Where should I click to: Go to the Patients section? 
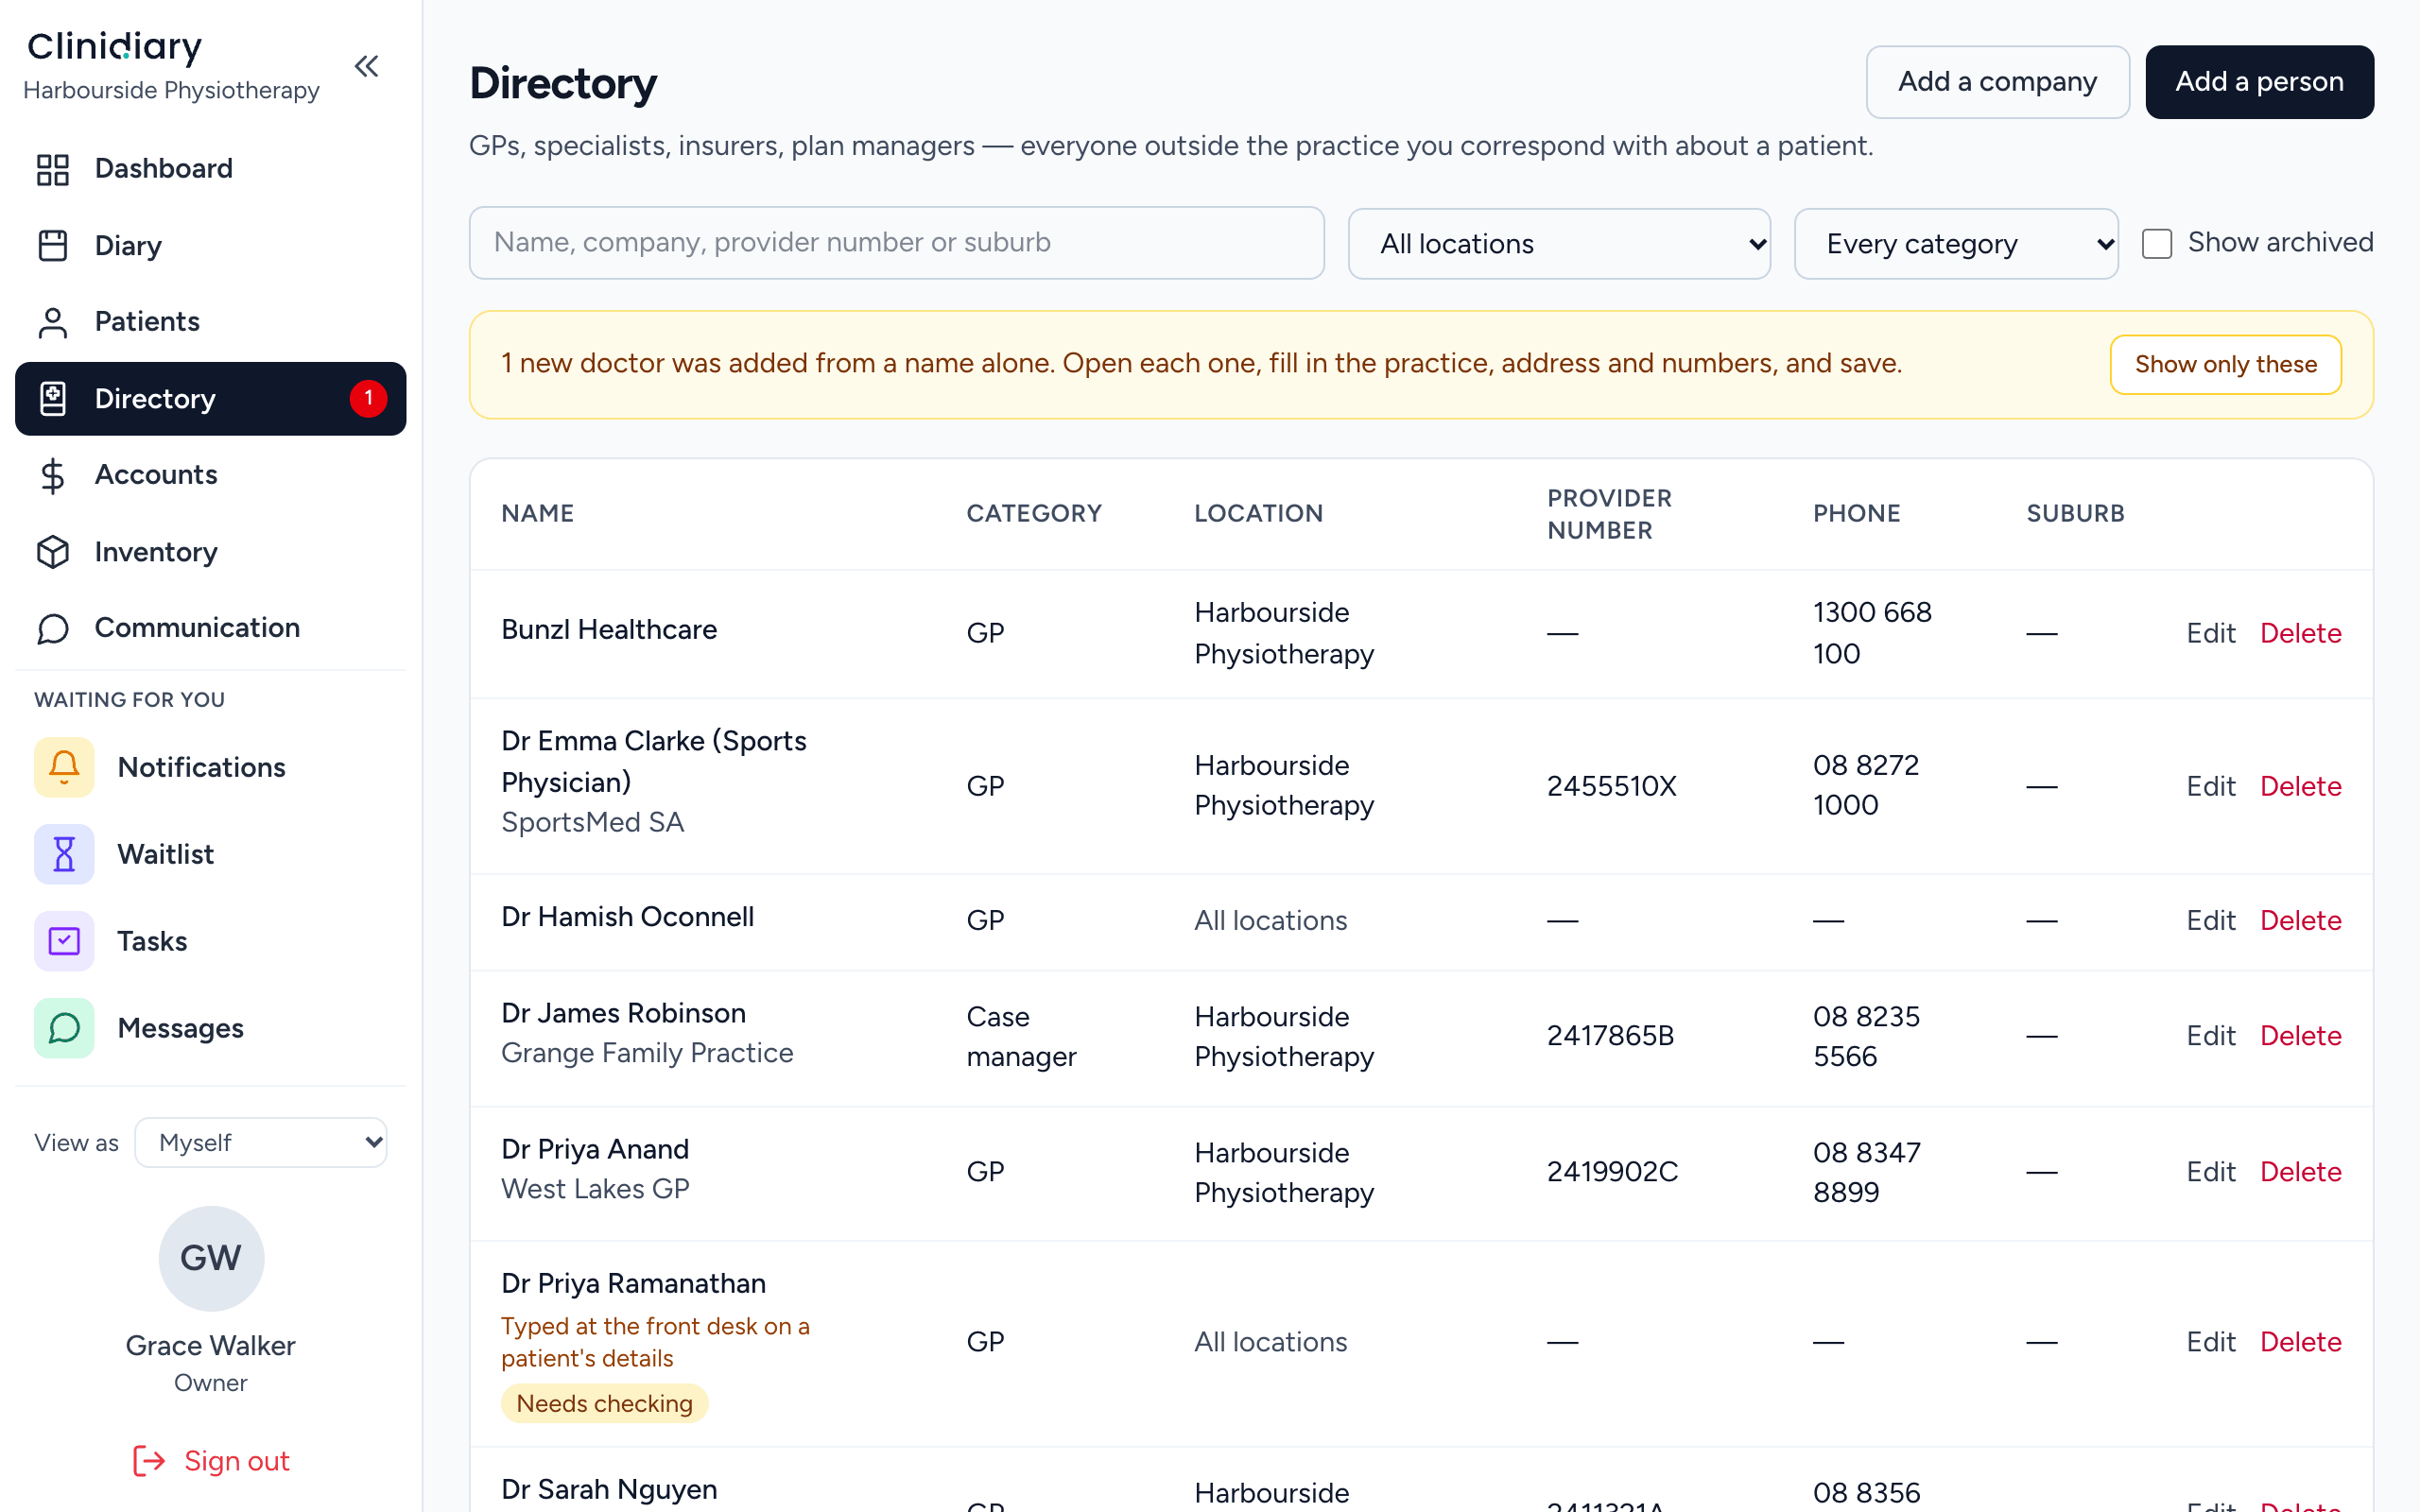(x=210, y=322)
